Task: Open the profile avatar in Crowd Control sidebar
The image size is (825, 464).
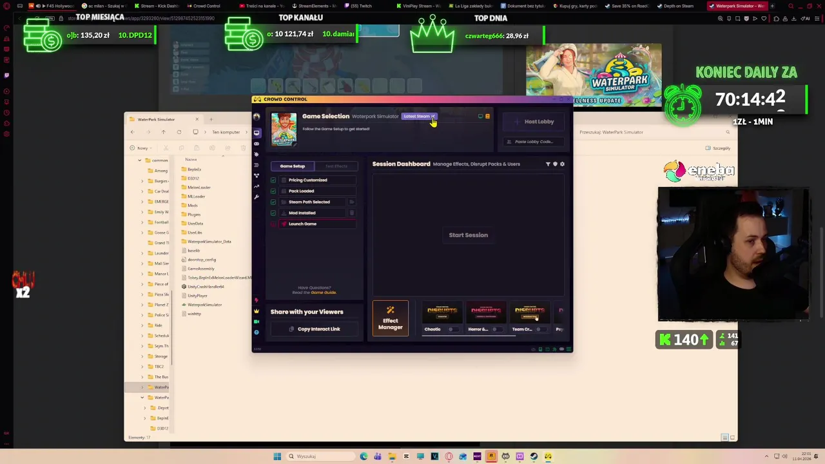Action: pos(257,117)
